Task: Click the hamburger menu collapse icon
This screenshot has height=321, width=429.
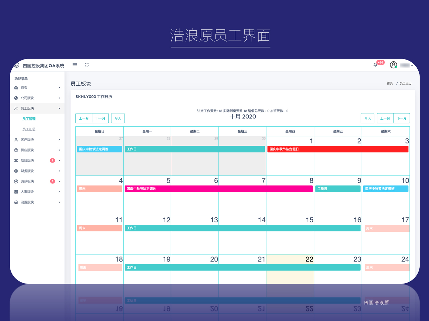Action: point(75,65)
